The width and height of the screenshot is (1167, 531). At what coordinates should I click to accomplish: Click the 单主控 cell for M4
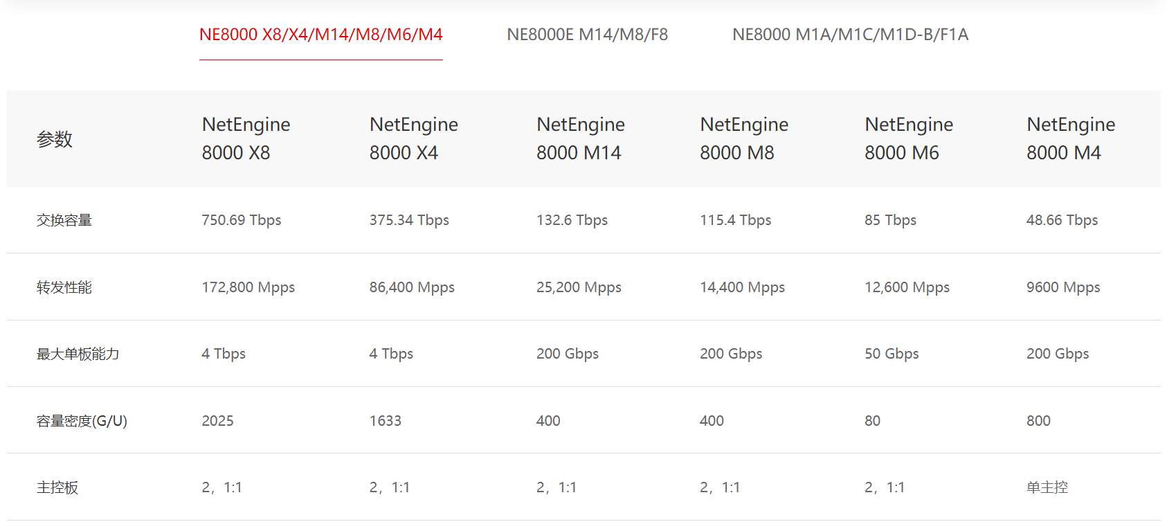(1047, 487)
